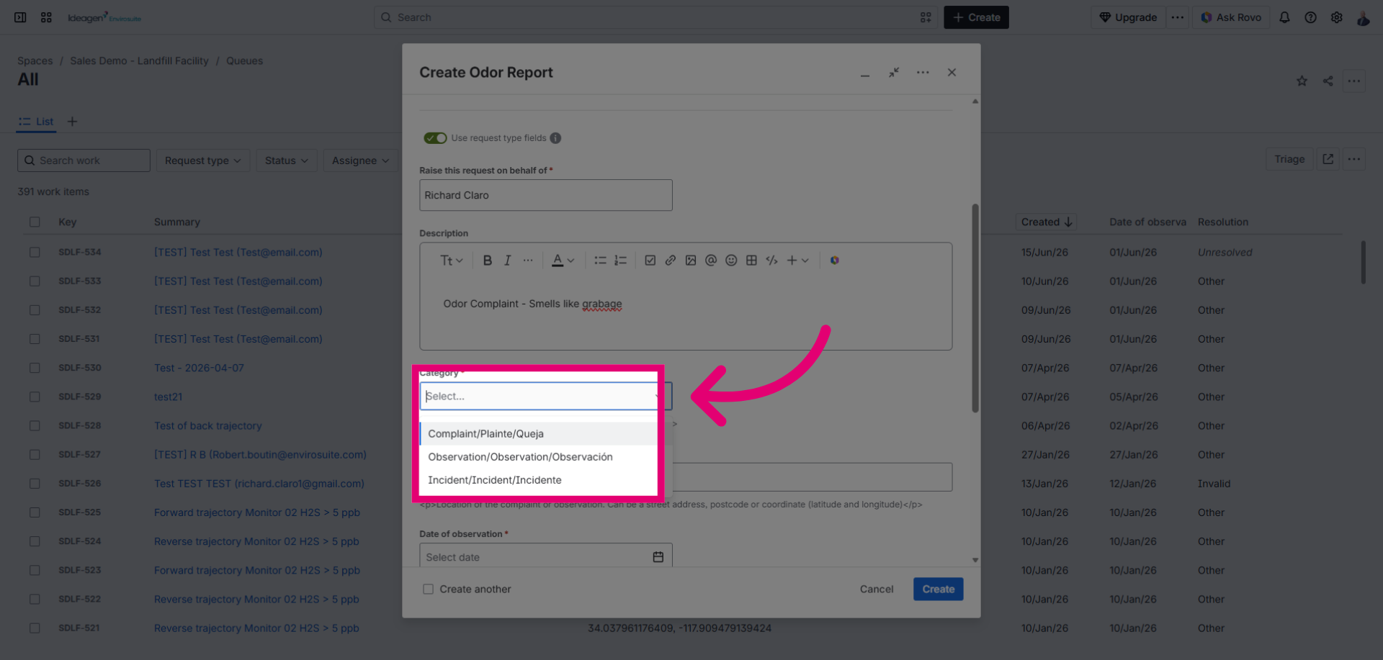
Task: Click the share icon beside the star
Action: click(1328, 81)
